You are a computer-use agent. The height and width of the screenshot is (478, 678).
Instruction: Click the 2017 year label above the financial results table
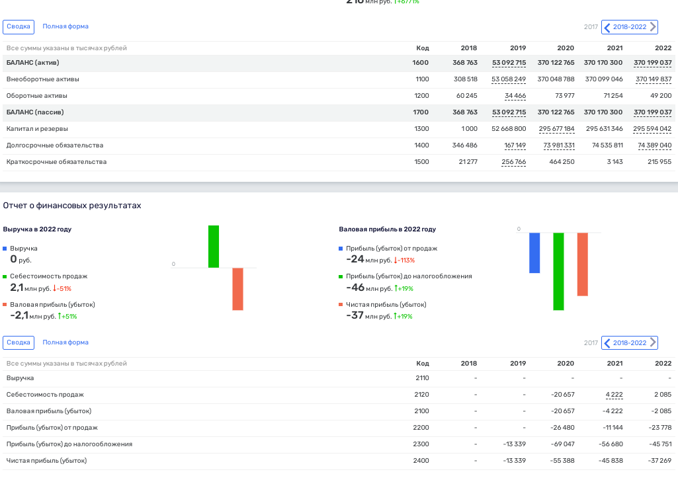(x=591, y=342)
